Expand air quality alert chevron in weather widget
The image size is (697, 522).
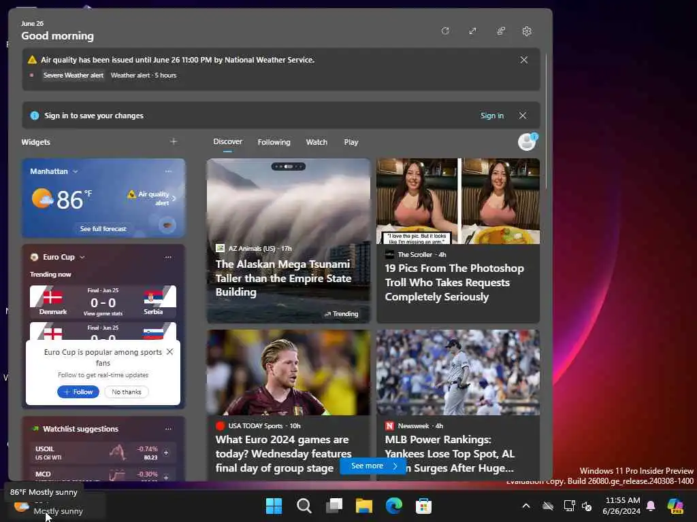click(x=174, y=198)
